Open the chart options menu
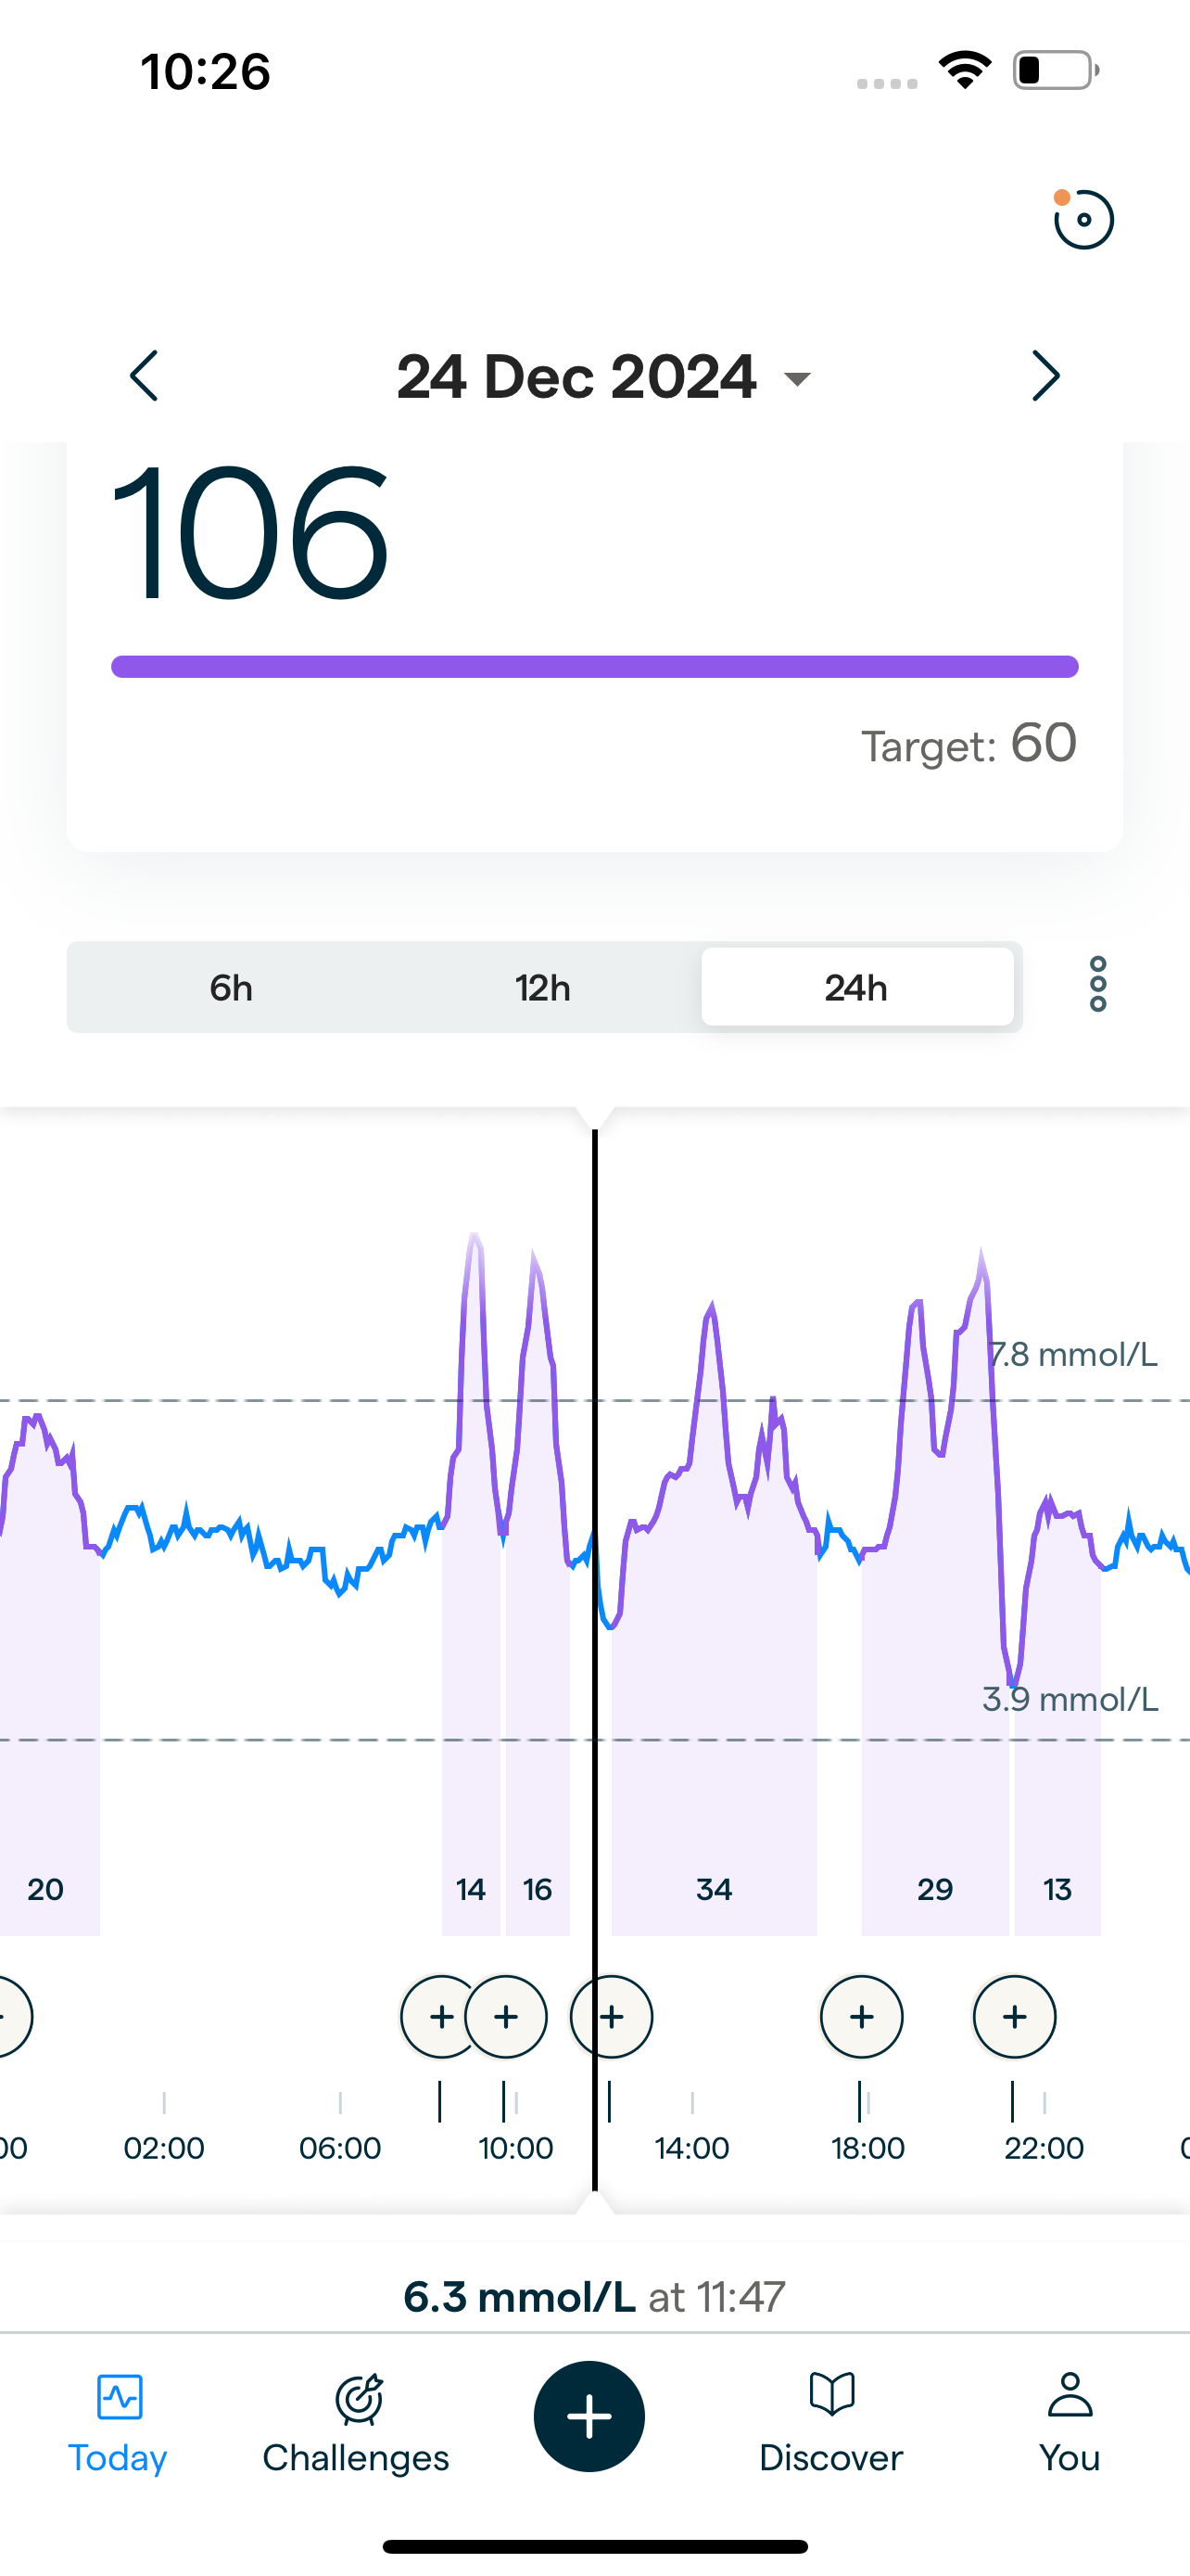This screenshot has height=2576, width=1190. click(1097, 985)
